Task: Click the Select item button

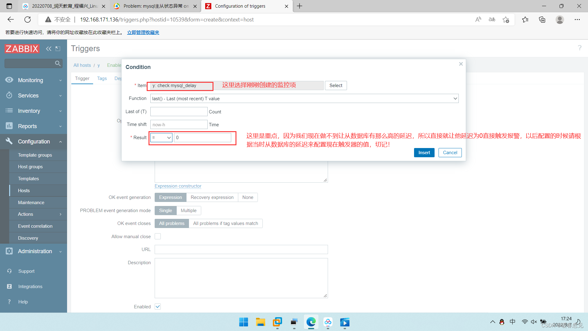Action: [x=336, y=86]
